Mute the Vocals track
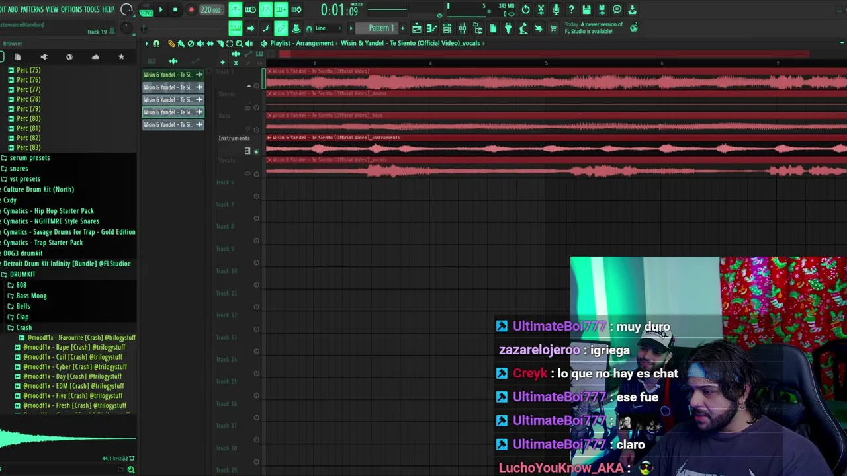Image resolution: width=847 pixels, height=476 pixels. [x=256, y=173]
